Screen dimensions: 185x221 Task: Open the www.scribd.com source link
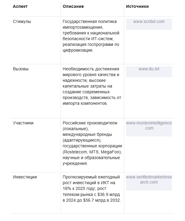coord(149,21)
